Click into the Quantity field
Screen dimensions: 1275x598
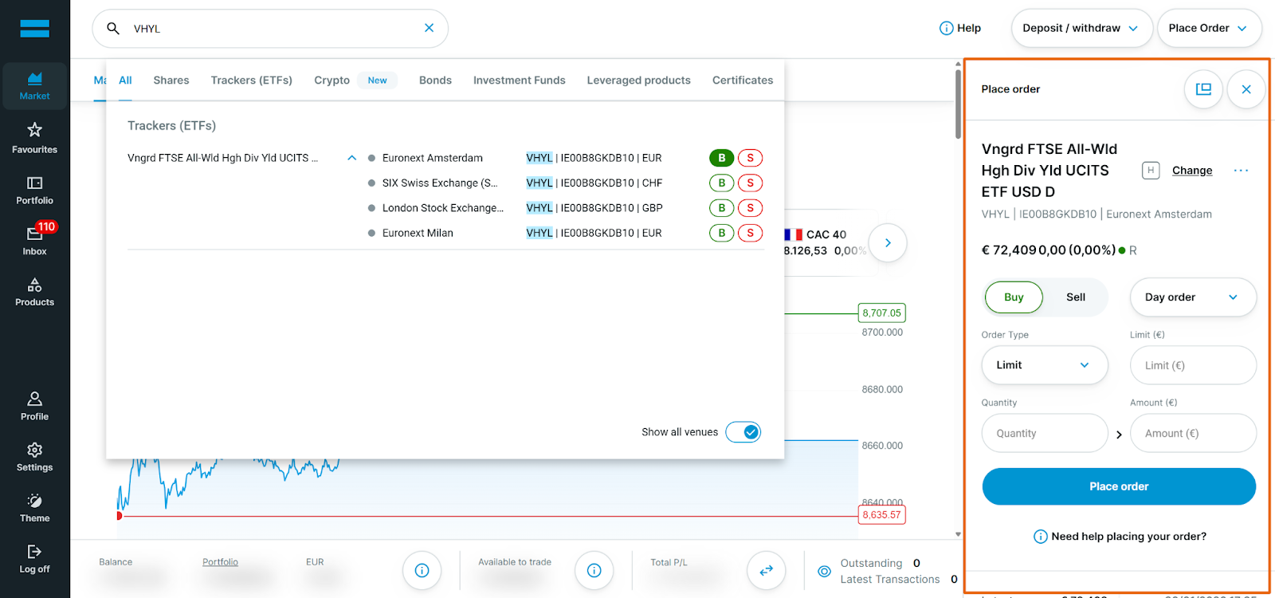coord(1045,433)
